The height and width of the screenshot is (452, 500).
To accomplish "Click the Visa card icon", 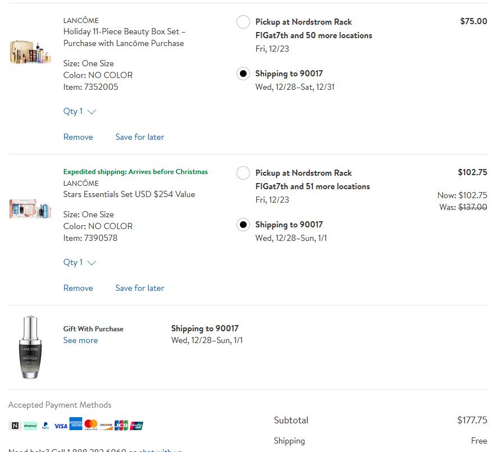I will [61, 426].
